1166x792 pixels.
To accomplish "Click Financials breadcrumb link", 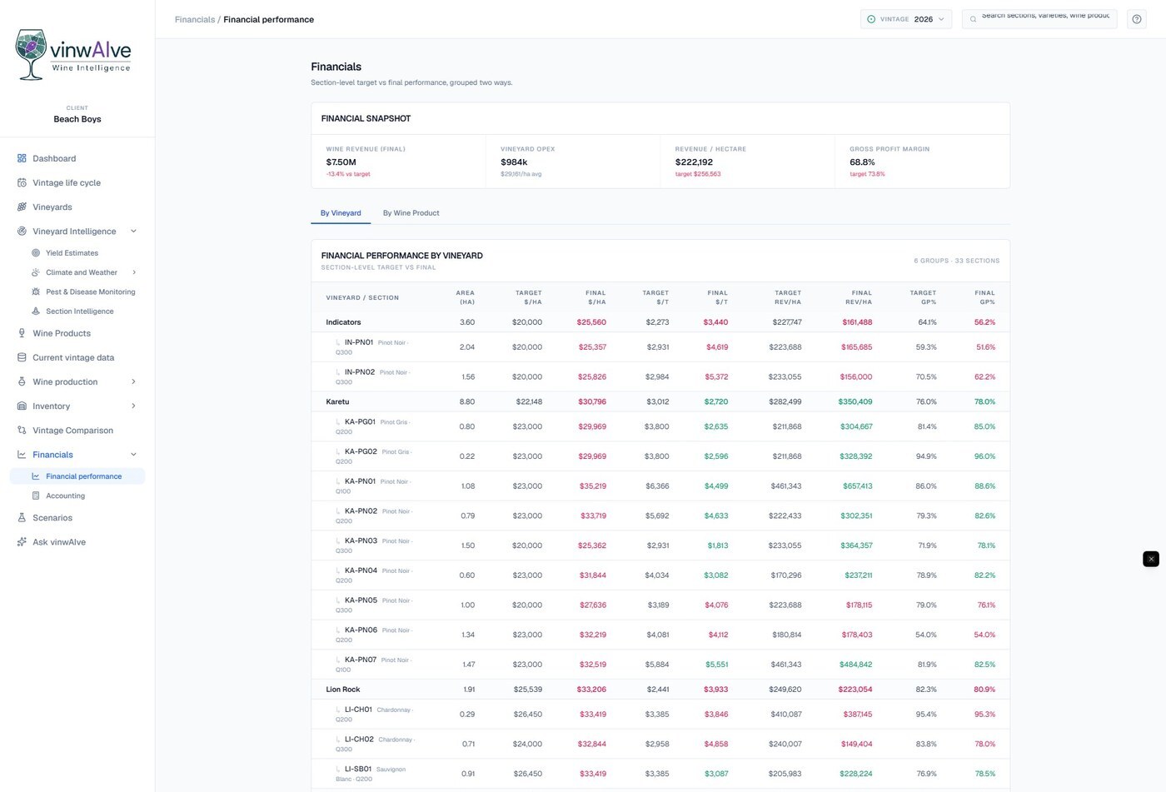I will pos(194,19).
